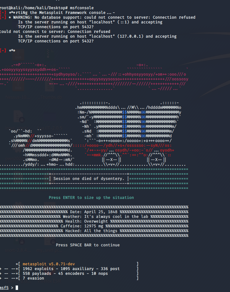Click the "45 encoders" count
The image size is (230, 292).
tap(71, 274)
